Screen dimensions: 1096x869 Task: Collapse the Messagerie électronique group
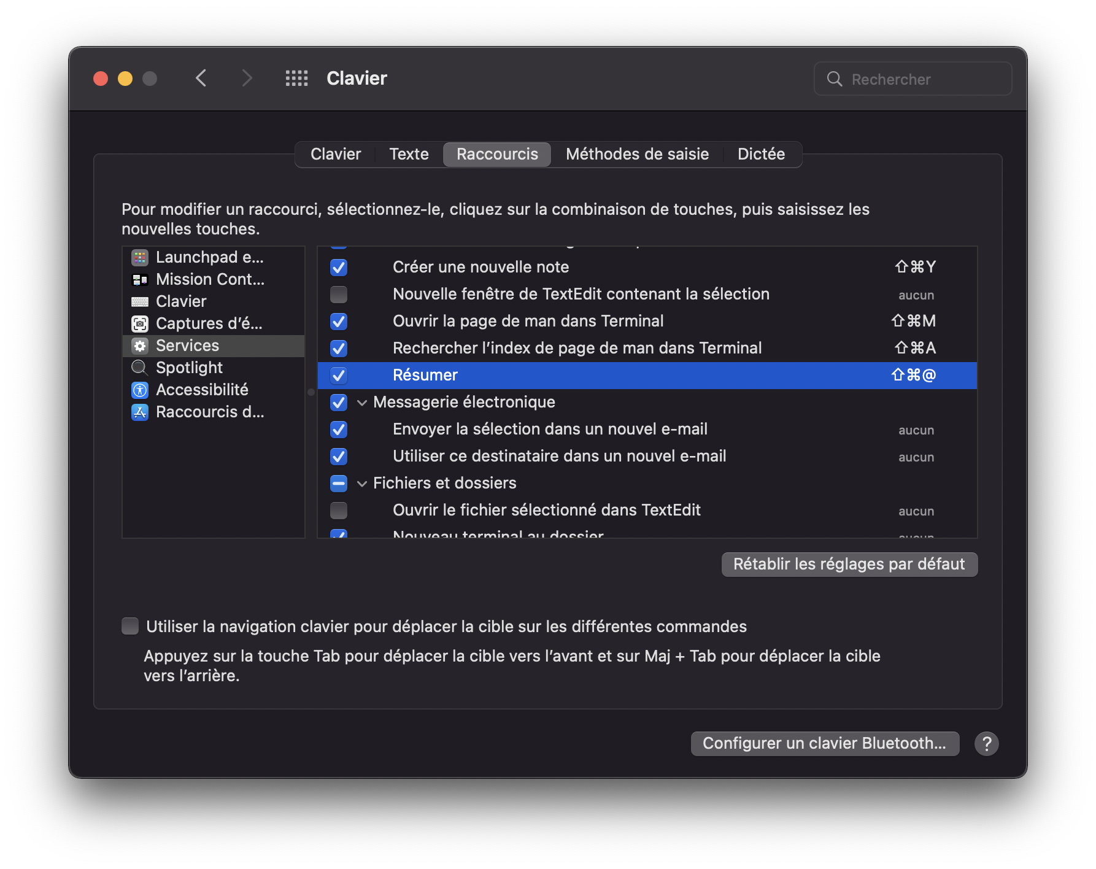point(362,403)
